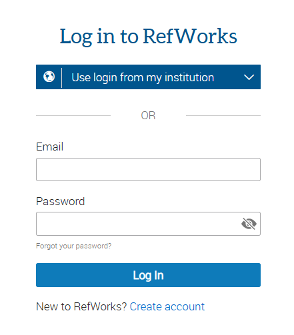This screenshot has width=294, height=335.
Task: Click the vertical separator beside the globe icon
Action: (61, 77)
